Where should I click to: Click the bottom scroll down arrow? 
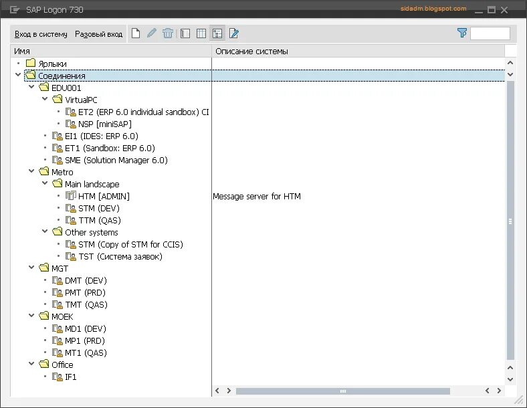(x=510, y=379)
